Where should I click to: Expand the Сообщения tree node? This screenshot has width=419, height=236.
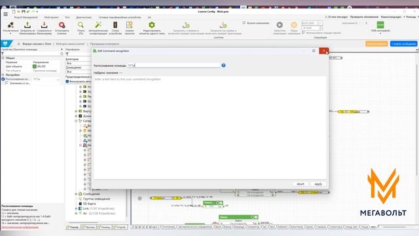pyautogui.click(x=76, y=194)
